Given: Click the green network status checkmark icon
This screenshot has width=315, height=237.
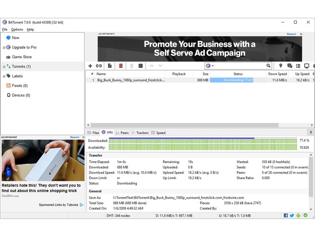Looking at the screenshot, I should (x=305, y=215).
